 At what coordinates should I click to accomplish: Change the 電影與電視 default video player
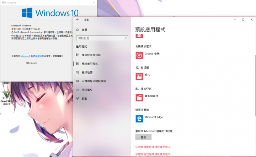[147, 98]
